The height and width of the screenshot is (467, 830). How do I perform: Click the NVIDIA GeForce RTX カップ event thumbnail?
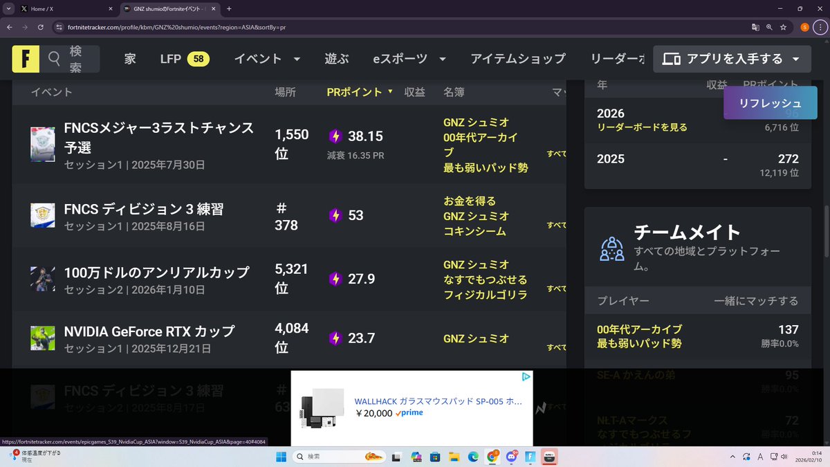(43, 338)
